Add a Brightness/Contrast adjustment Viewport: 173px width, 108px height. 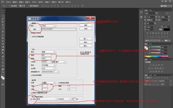click(151, 65)
